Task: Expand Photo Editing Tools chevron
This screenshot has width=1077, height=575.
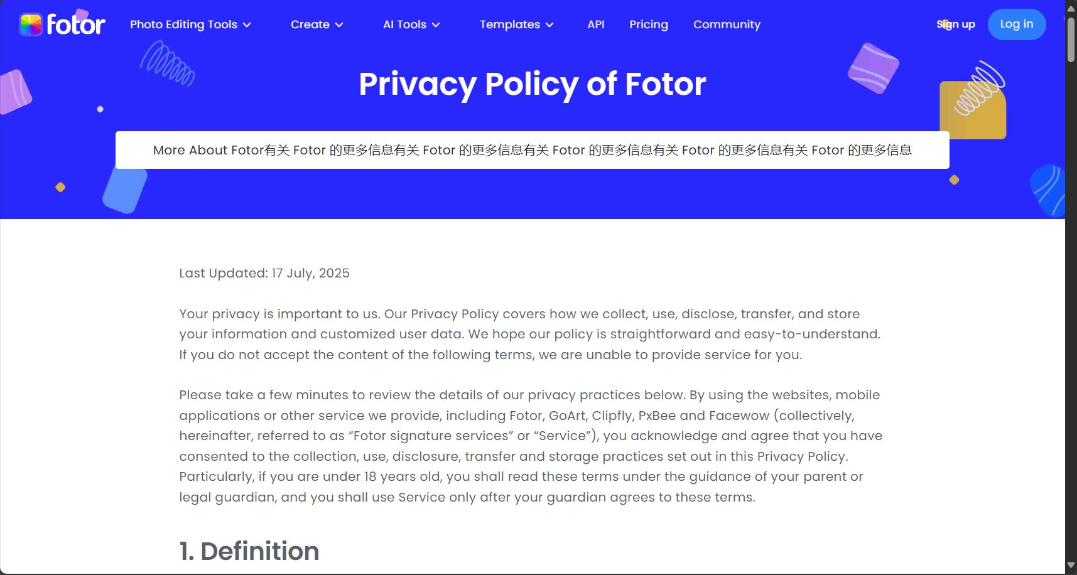Action: 247,24
